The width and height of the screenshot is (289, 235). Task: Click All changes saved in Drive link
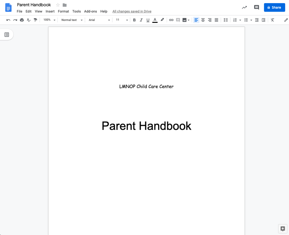[132, 11]
